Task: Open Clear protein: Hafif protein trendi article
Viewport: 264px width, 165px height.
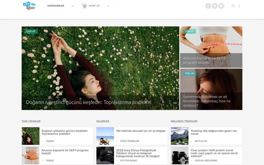Action: [x=214, y=153]
